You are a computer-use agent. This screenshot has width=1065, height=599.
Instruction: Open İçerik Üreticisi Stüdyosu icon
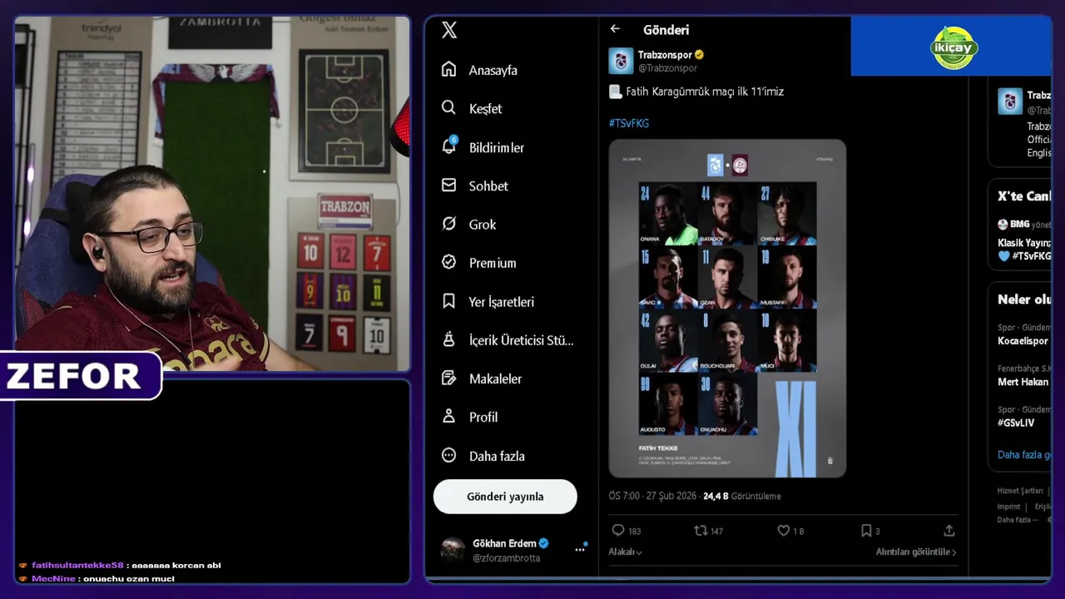(448, 339)
